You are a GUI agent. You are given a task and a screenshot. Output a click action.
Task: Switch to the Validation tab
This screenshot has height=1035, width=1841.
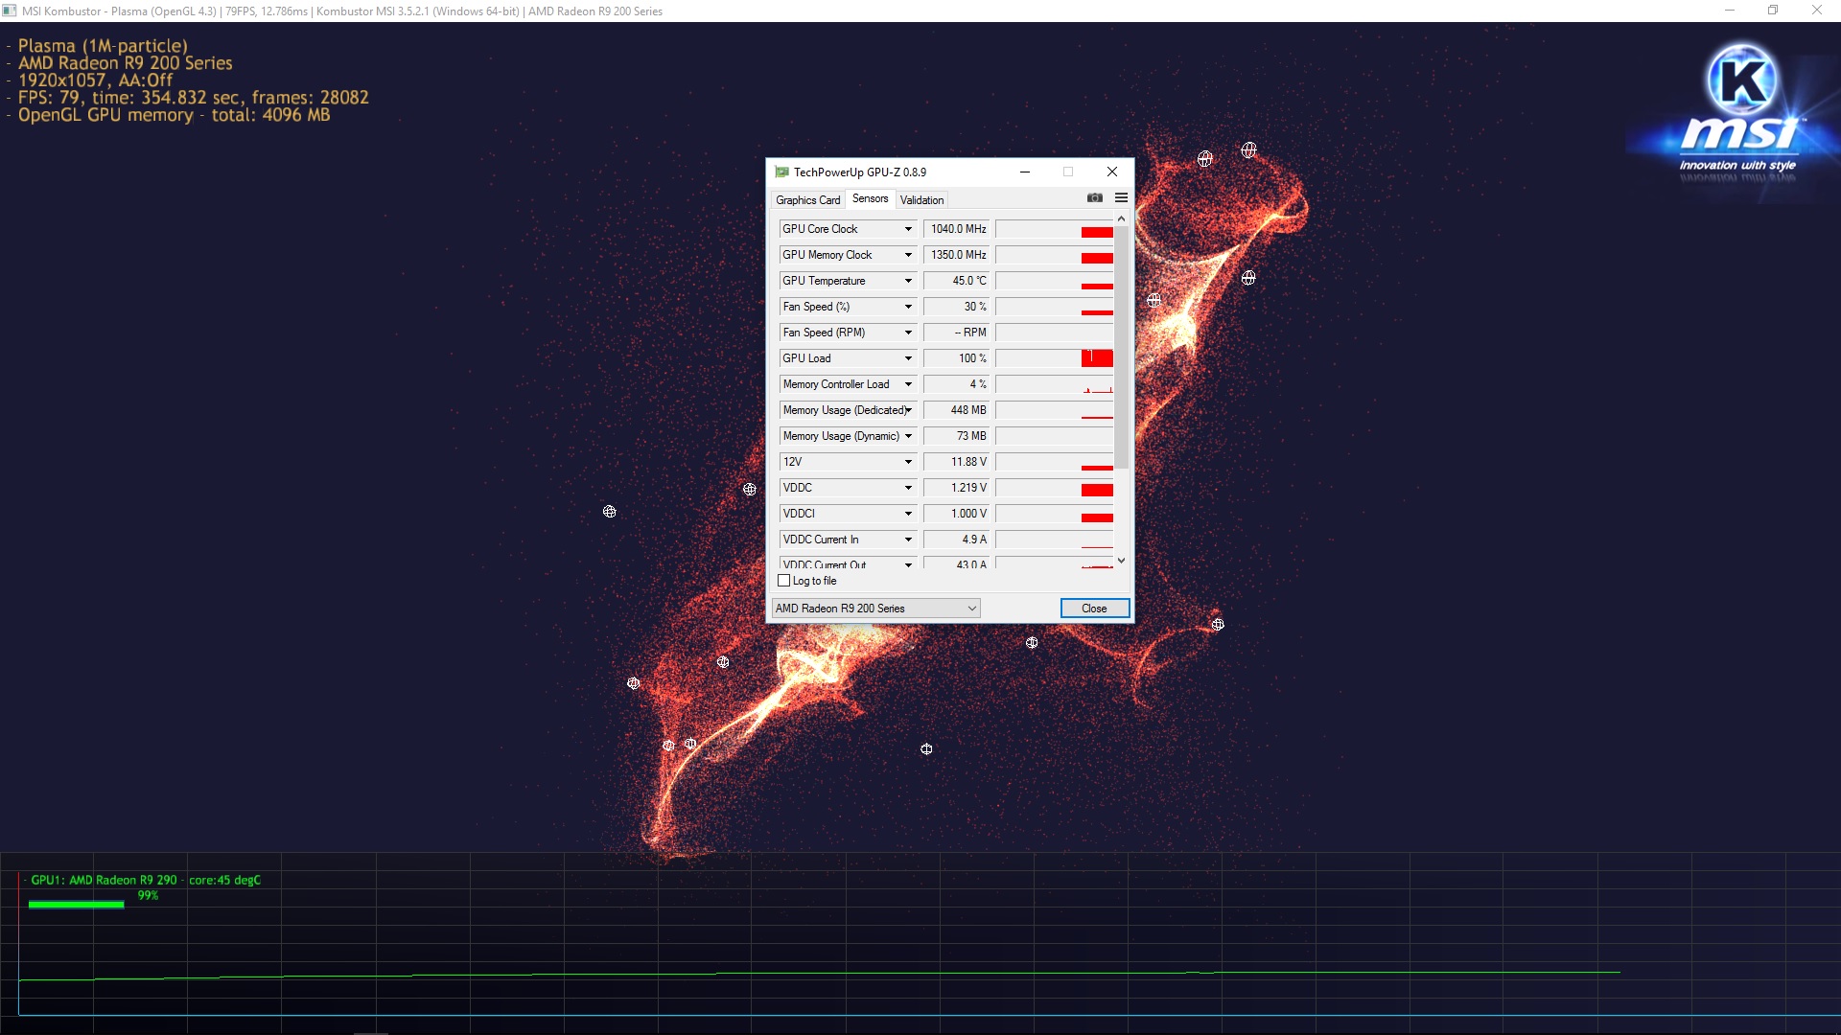(x=921, y=200)
